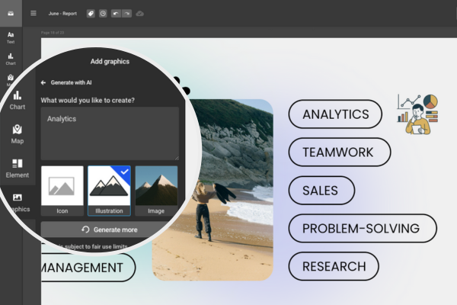Screen dimensions: 457x305
Task: Select the TEAMWORK pill label
Action: [x=340, y=152]
